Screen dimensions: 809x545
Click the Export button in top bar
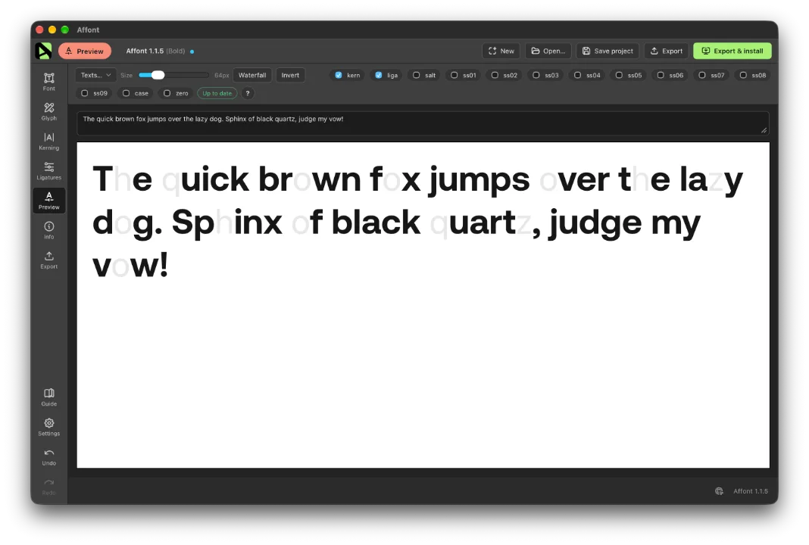click(666, 51)
